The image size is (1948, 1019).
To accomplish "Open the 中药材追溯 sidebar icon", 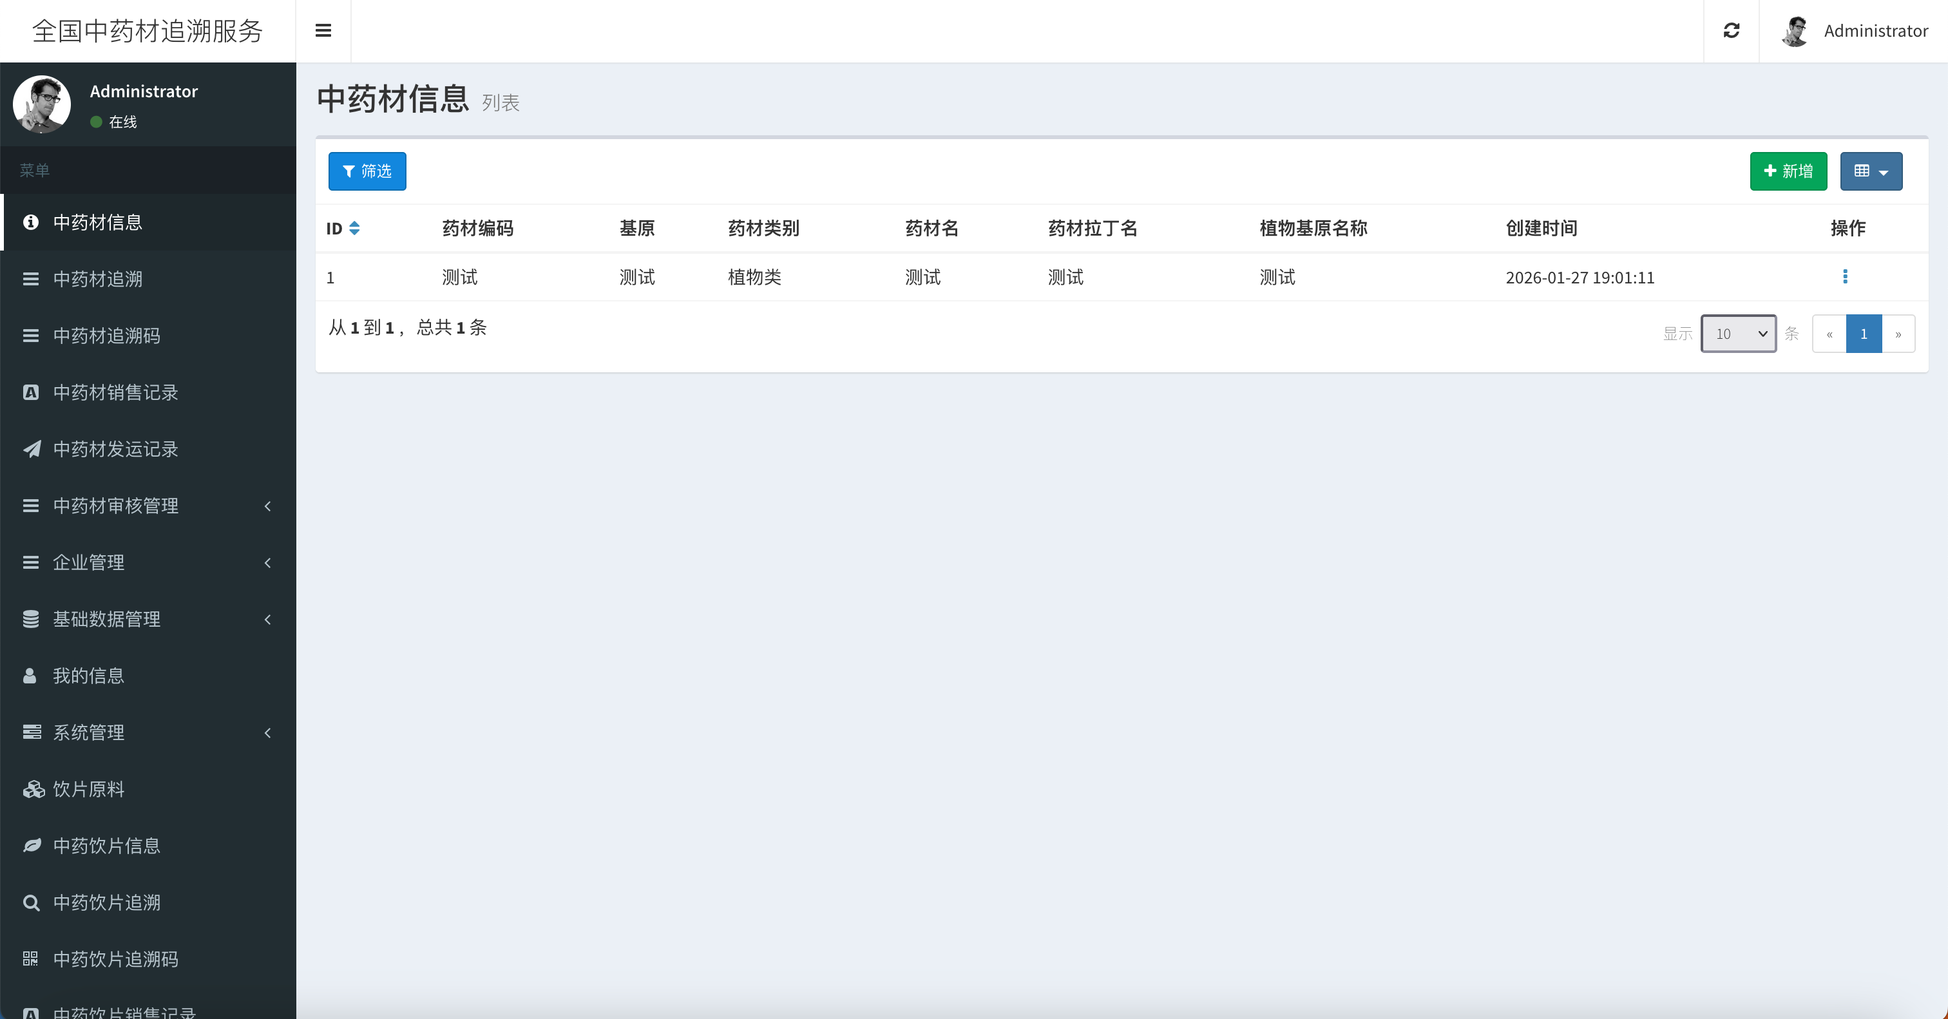I will 30,279.
